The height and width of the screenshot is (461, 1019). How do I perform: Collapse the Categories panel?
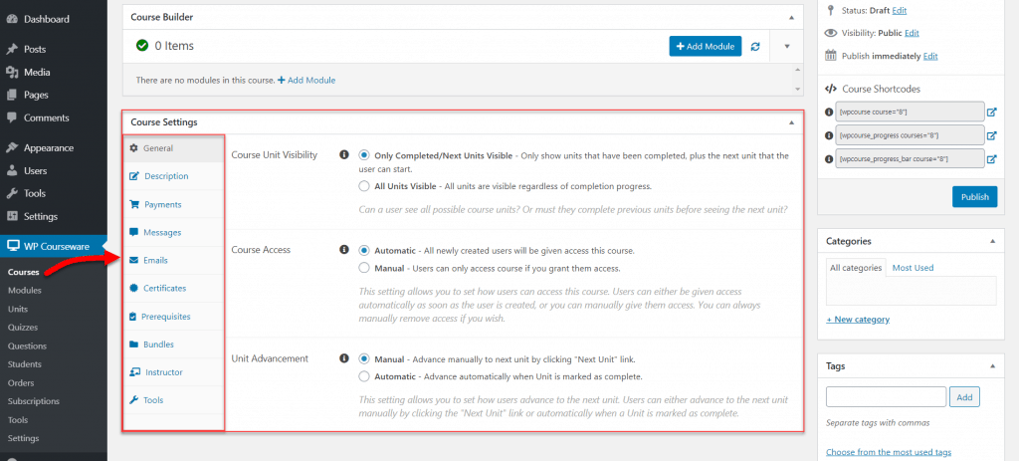click(991, 241)
